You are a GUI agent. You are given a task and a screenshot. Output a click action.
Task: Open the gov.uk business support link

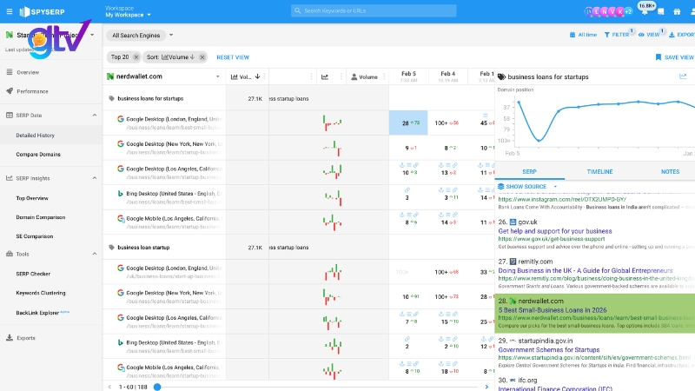551,232
